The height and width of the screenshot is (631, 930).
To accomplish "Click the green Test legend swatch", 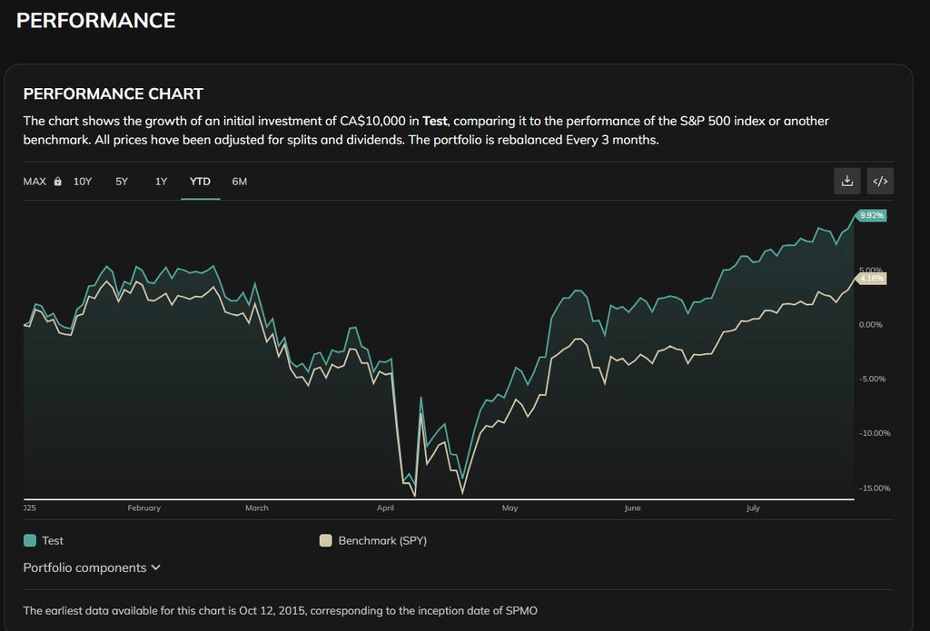I will pyautogui.click(x=30, y=540).
